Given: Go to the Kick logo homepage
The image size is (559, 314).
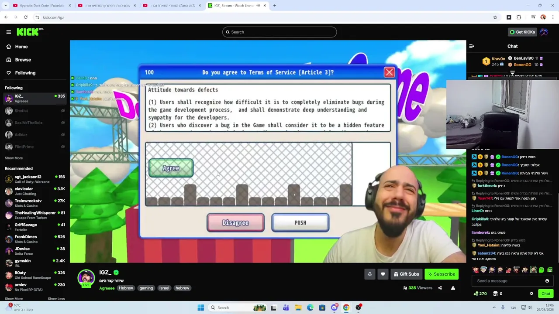Looking at the screenshot, I should click(x=30, y=32).
